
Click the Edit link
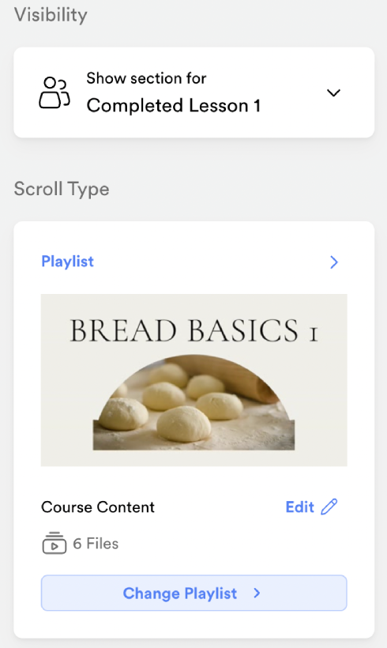pyautogui.click(x=300, y=507)
